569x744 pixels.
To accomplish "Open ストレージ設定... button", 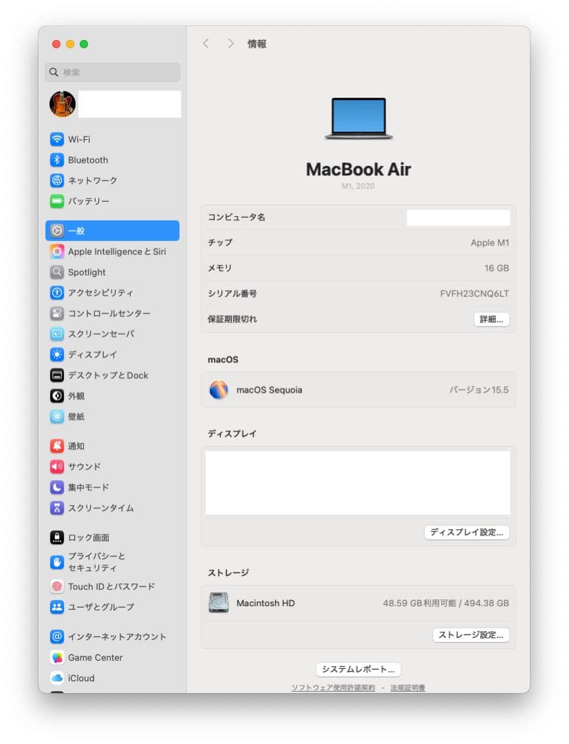I will tap(471, 635).
